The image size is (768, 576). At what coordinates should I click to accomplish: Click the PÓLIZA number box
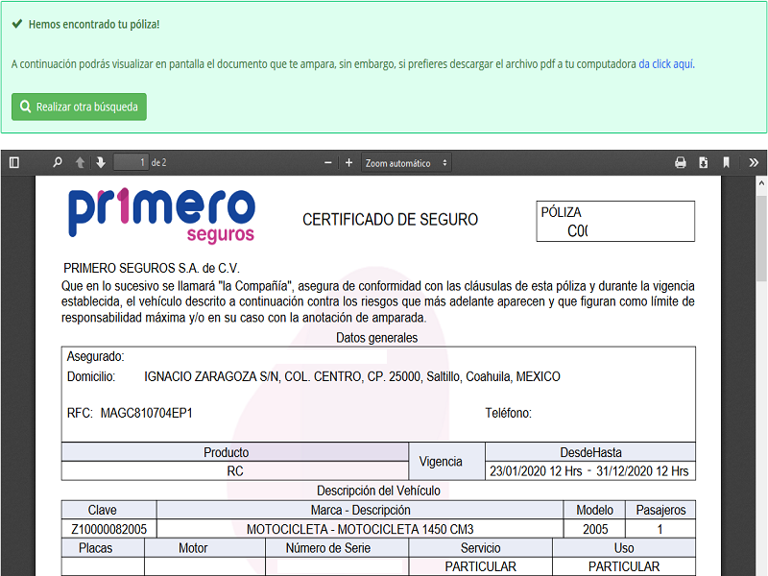pos(616,222)
